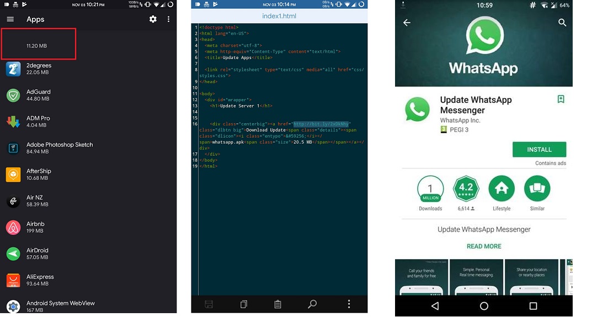592x317 pixels.
Task: Tap the Airbnb app icon
Action: click(13, 228)
